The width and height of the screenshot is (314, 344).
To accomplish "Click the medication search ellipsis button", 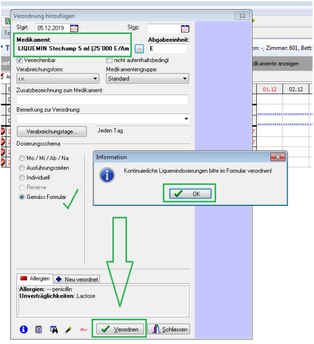I will click(x=139, y=49).
